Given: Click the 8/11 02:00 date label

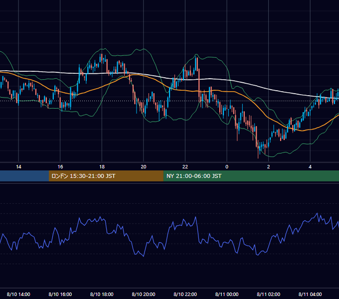Looking at the screenshot, I should 269,294.
